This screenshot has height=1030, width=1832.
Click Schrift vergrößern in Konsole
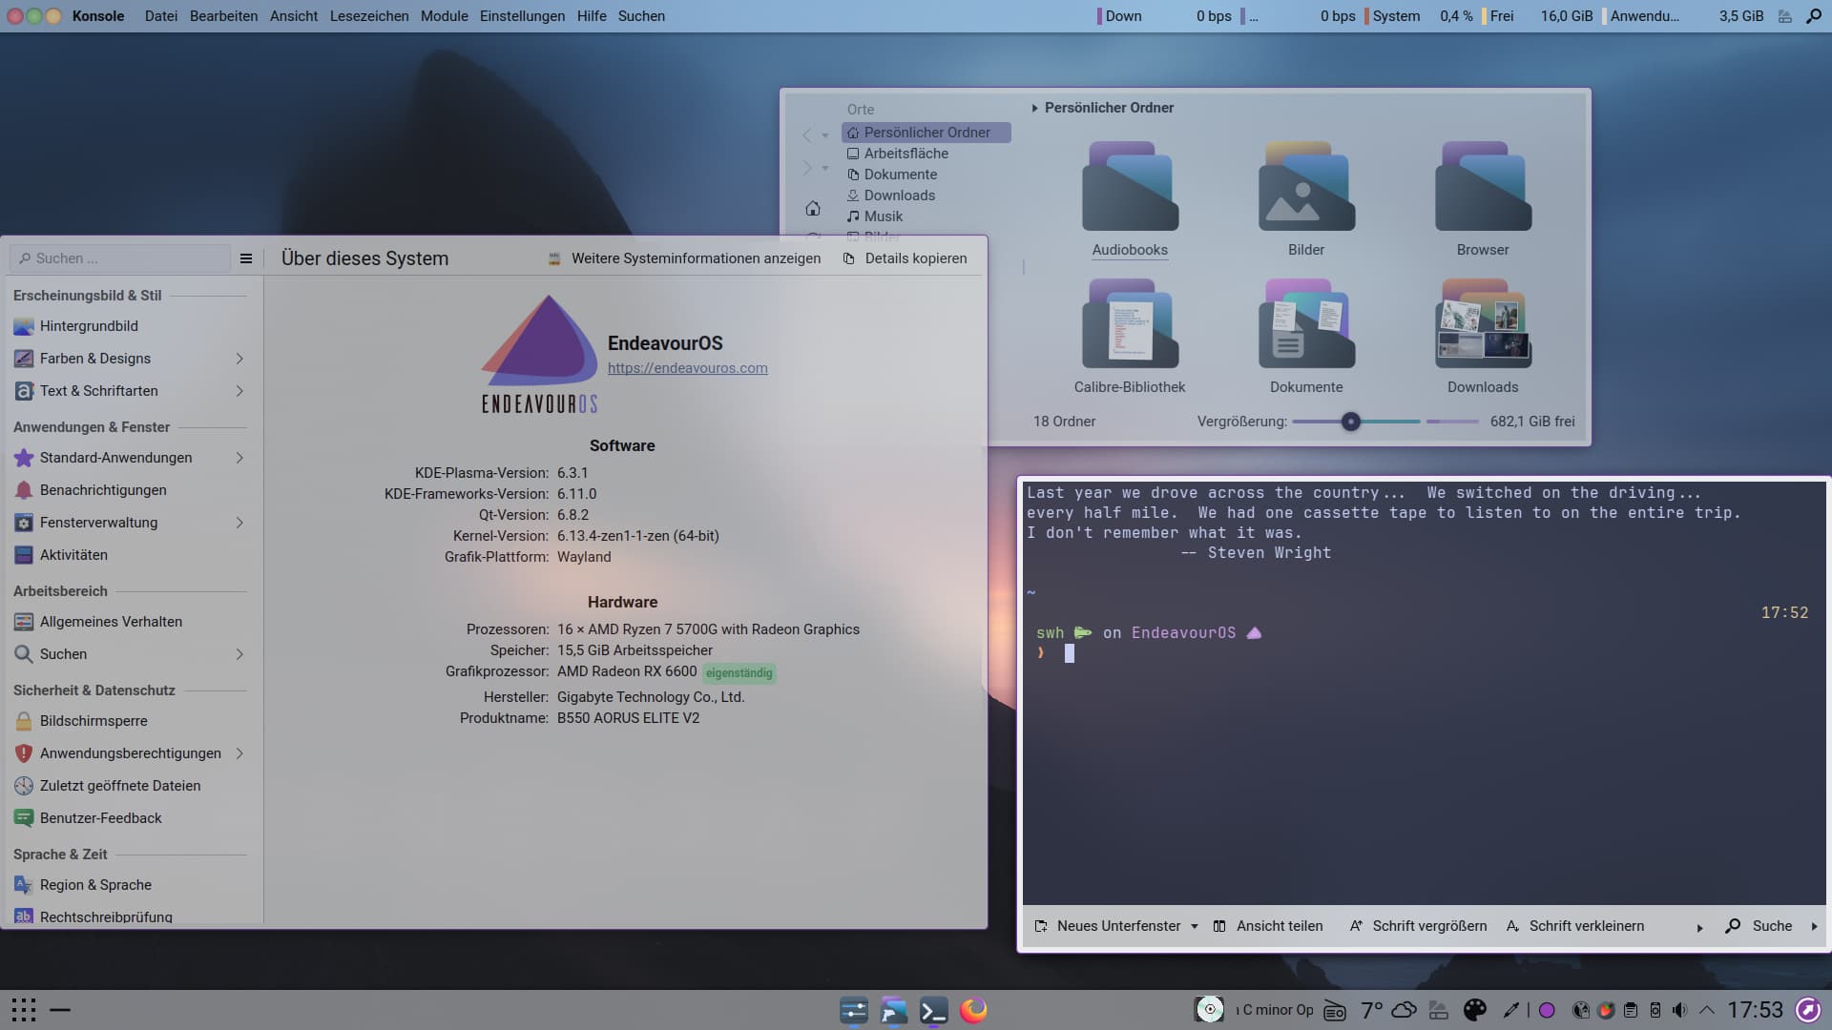(x=1418, y=926)
